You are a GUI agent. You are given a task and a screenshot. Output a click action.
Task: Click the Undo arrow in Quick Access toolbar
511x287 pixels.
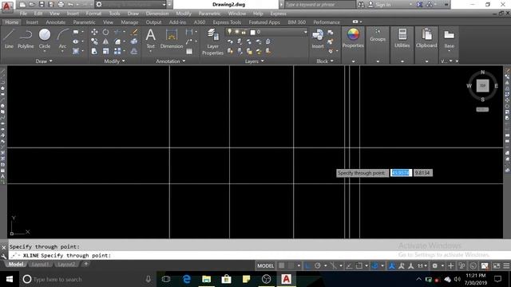click(70, 4)
